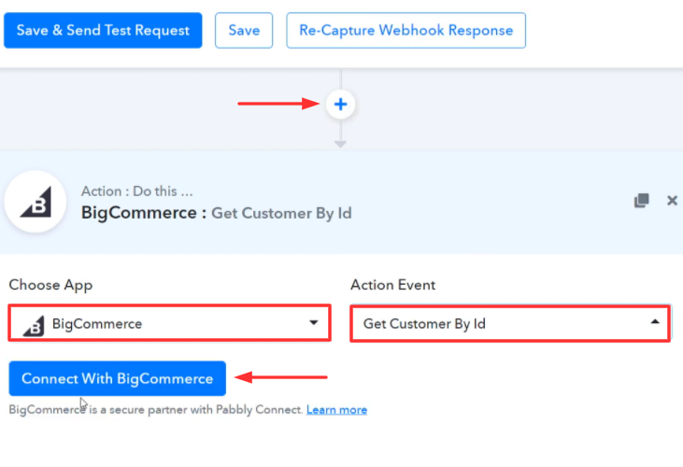Click 'Action : Do this ...' text
Viewport: 683px width, 467px height.
[x=136, y=191]
